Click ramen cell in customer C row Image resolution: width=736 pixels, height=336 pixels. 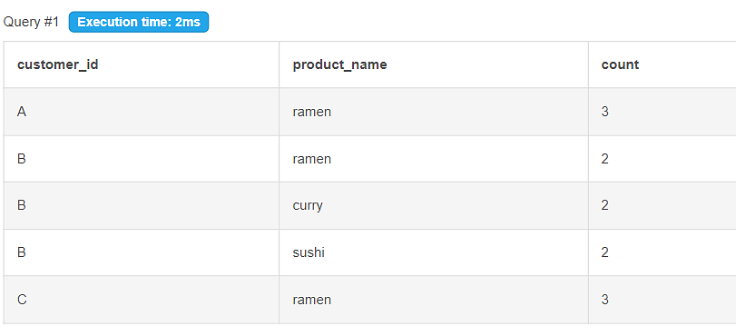(434, 300)
